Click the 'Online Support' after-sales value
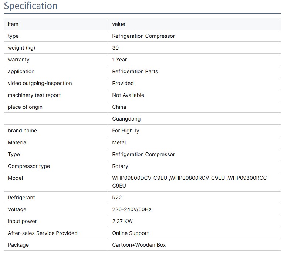The width and height of the screenshot is (284, 253). tap(131, 233)
